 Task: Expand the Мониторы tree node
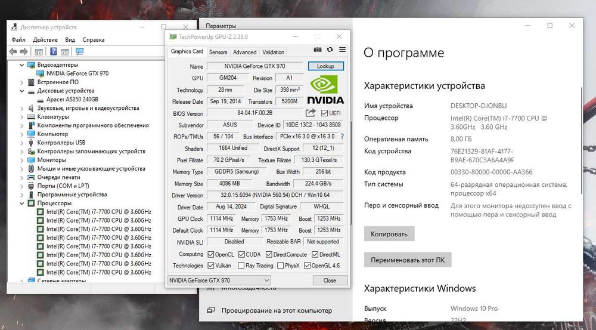pos(21,160)
